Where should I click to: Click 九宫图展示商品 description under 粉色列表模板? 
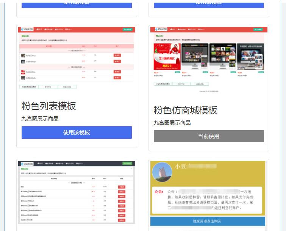coord(40,119)
